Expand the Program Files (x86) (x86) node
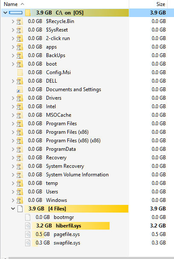 pyautogui.click(x=13, y=141)
